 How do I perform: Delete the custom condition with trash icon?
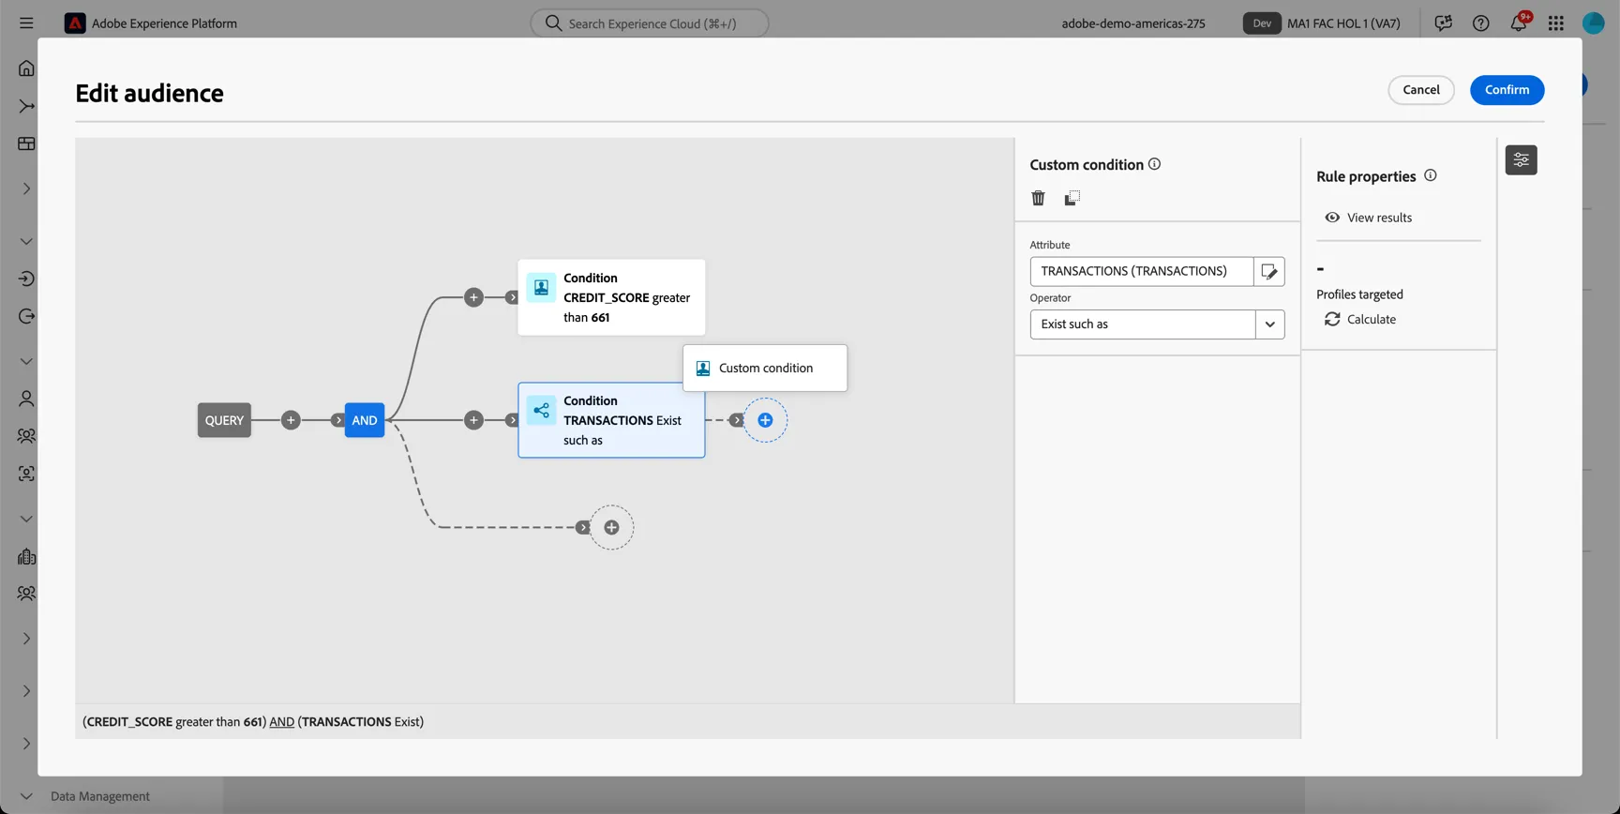(x=1038, y=198)
